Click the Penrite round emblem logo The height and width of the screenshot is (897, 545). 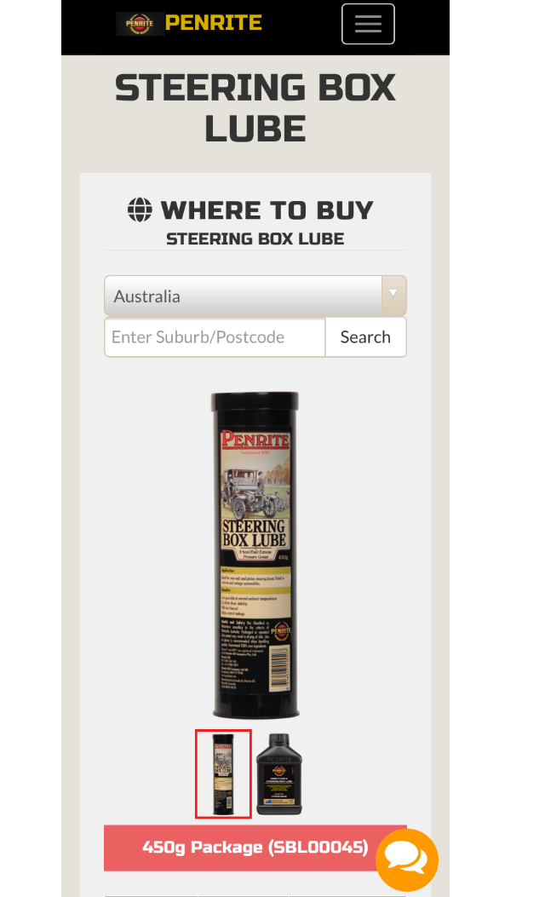pyautogui.click(x=140, y=24)
